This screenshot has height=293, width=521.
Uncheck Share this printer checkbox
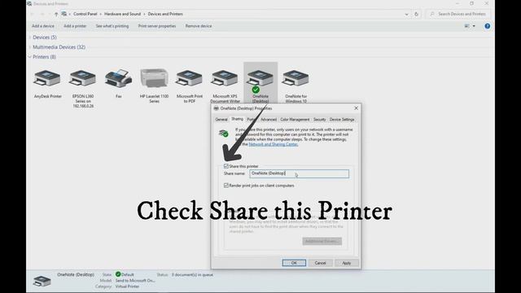[x=226, y=166]
